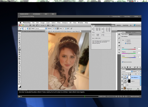
Task: Play the training video
Action: [19, 96]
